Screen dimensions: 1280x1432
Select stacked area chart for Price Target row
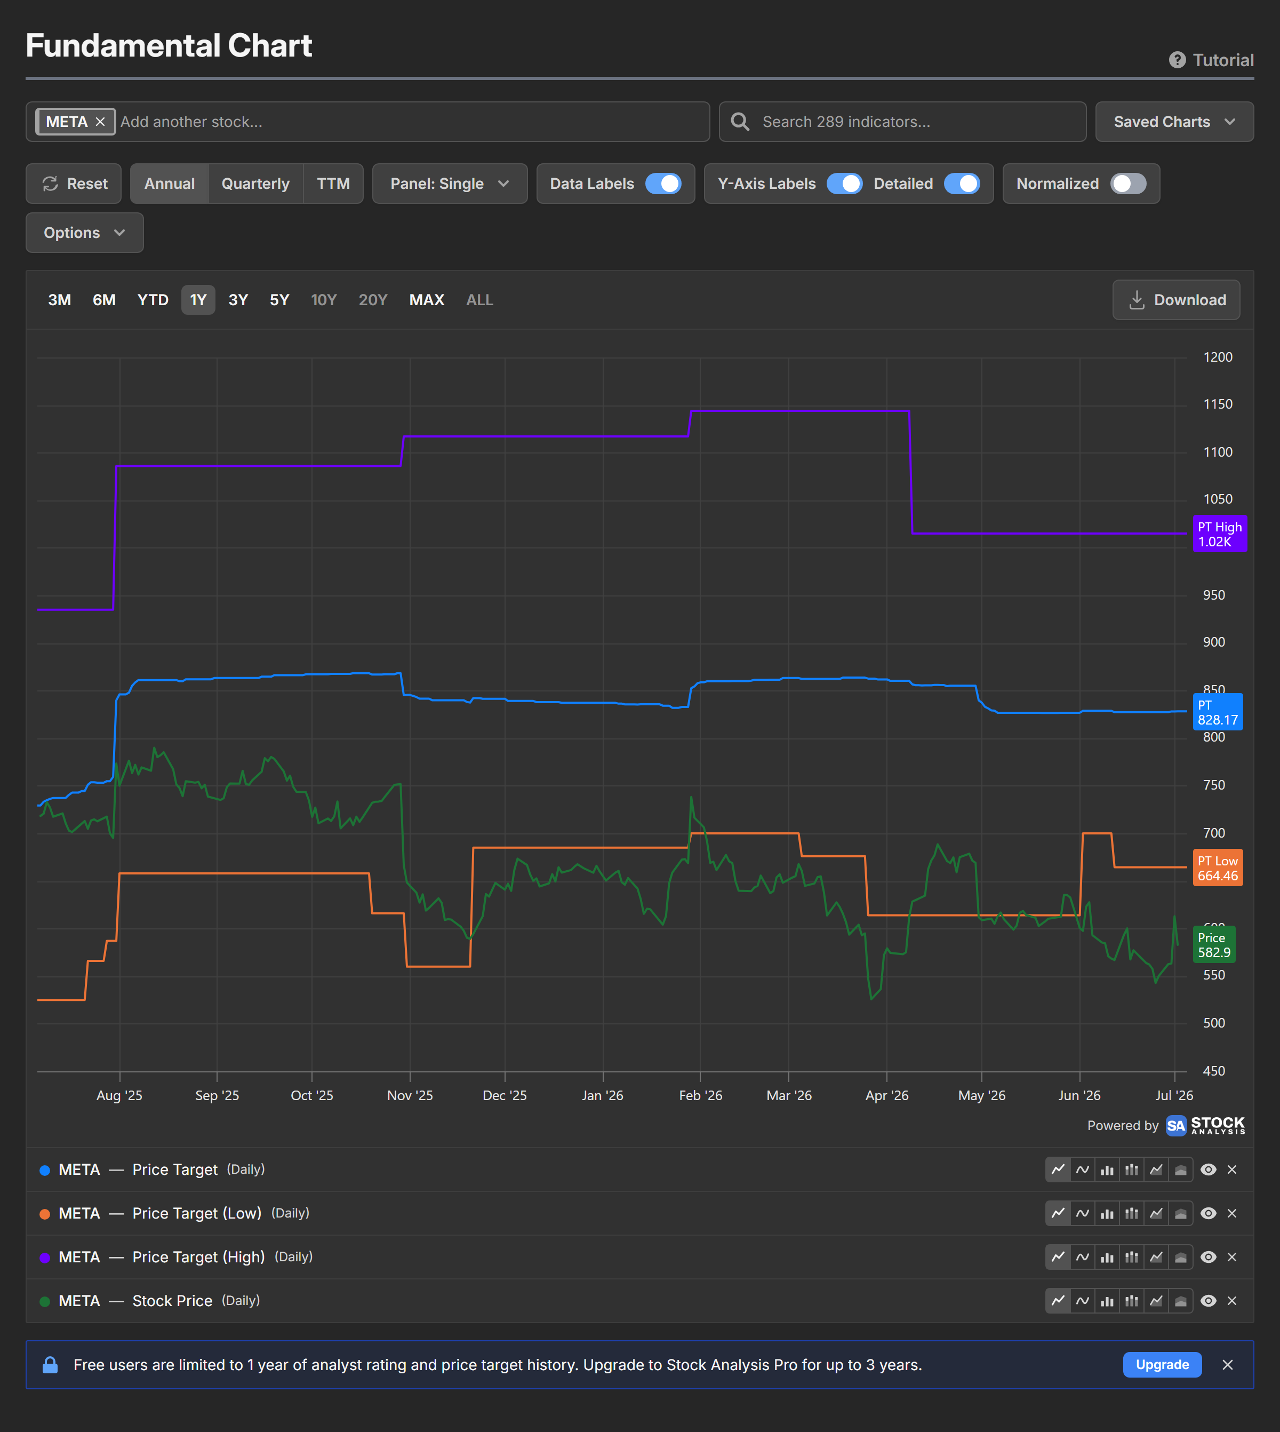tap(1181, 1170)
